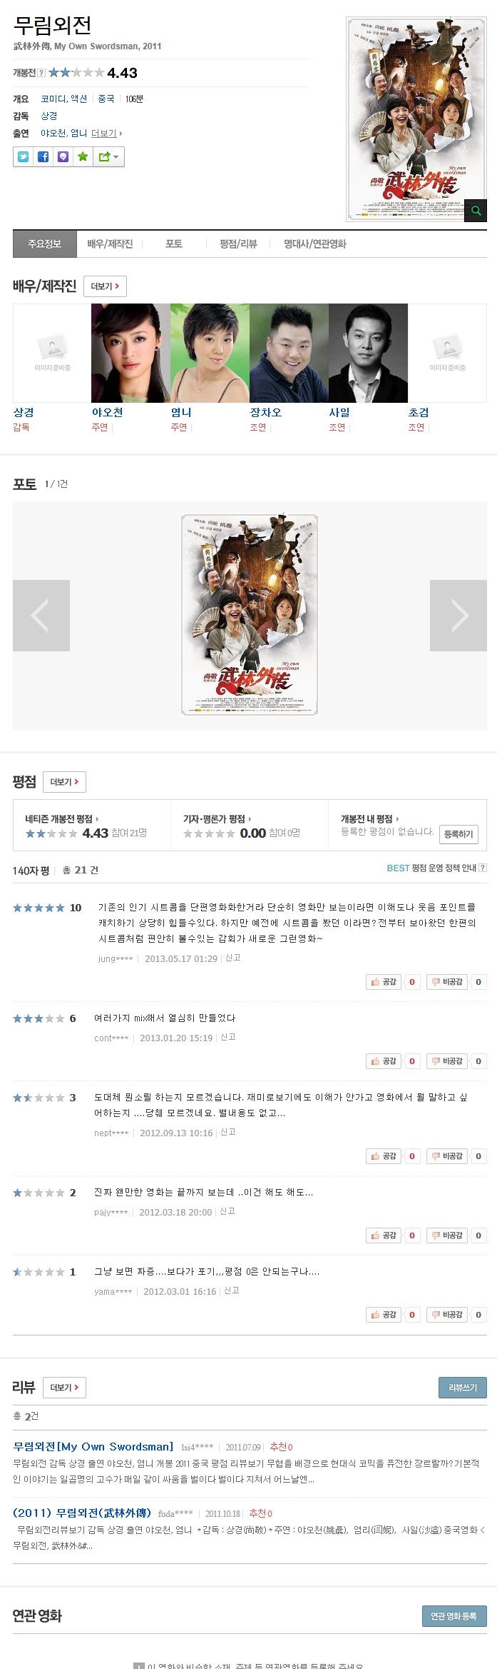Image resolution: width=497 pixels, height=1669 pixels.
Task: Click the purple chat share icon
Action: (63, 156)
